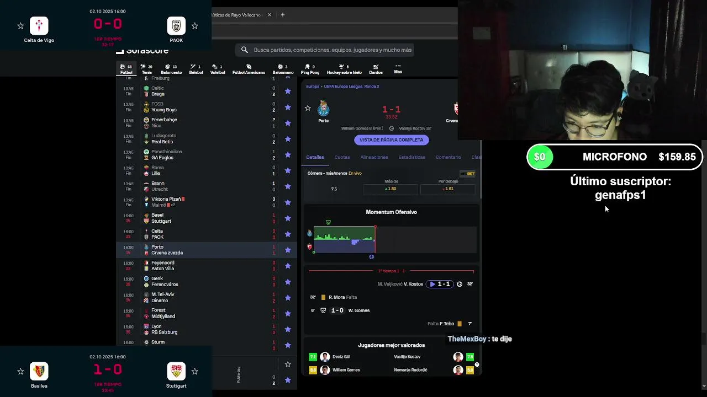The width and height of the screenshot is (707, 397).
Task: Favorite the Porto match in detail panel
Action: tap(308, 108)
